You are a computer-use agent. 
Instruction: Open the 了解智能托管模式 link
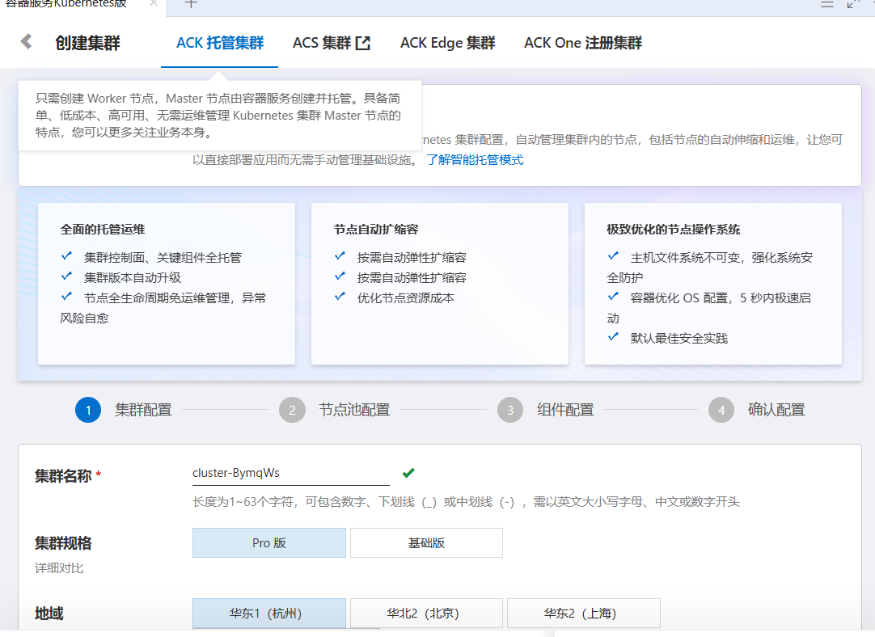[x=475, y=160]
